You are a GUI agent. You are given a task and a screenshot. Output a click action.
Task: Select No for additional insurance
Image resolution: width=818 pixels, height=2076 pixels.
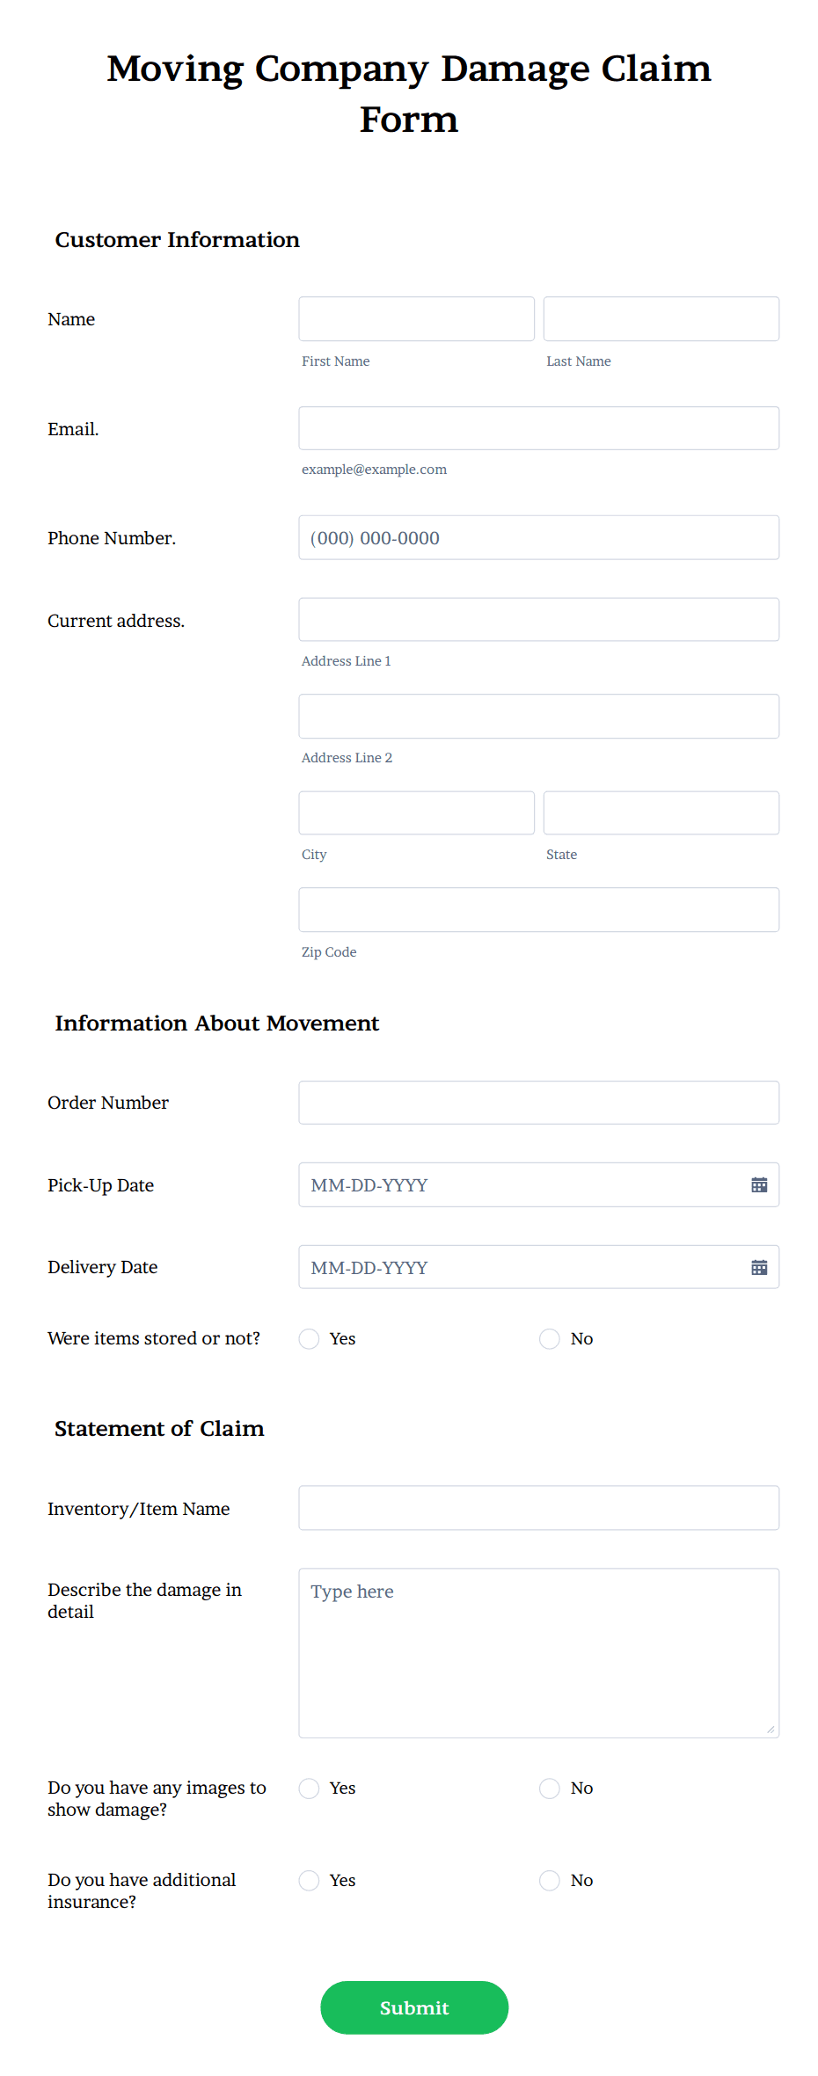(x=550, y=1880)
